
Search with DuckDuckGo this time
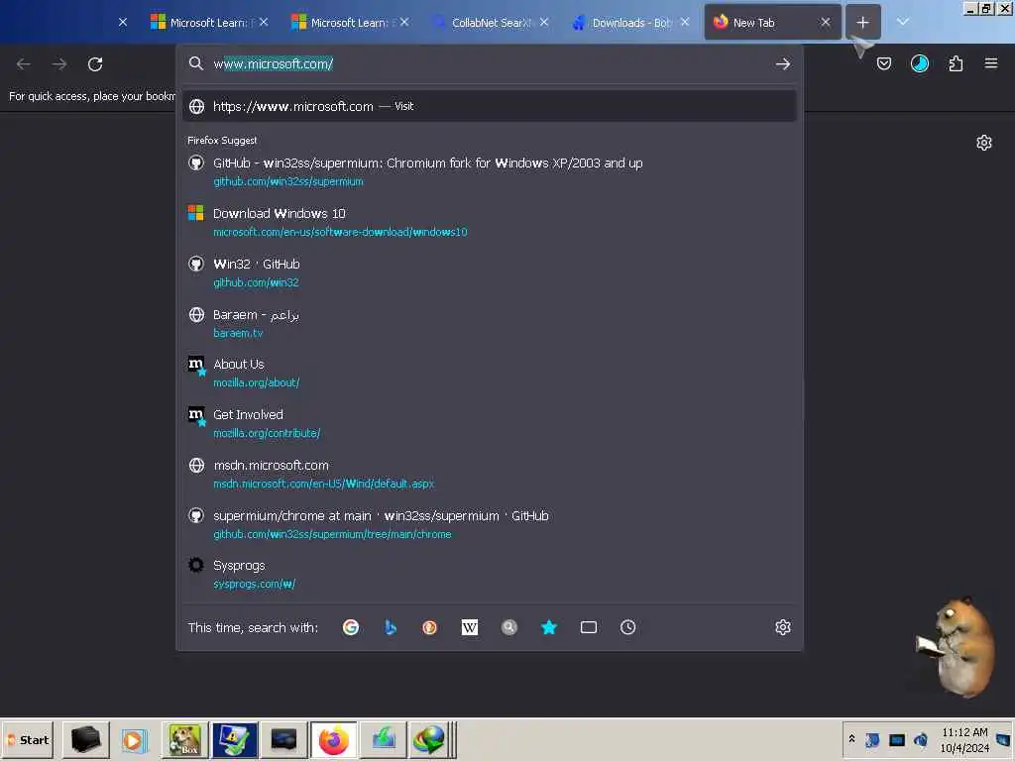point(430,627)
